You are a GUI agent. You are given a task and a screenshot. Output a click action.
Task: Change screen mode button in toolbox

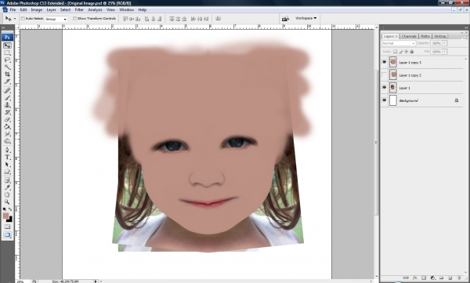point(7,234)
